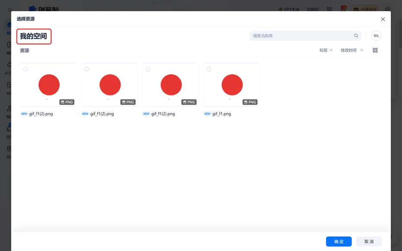Screen dimensions: 402x251
Task: Switch to grid view layout icon
Action: pos(375,50)
